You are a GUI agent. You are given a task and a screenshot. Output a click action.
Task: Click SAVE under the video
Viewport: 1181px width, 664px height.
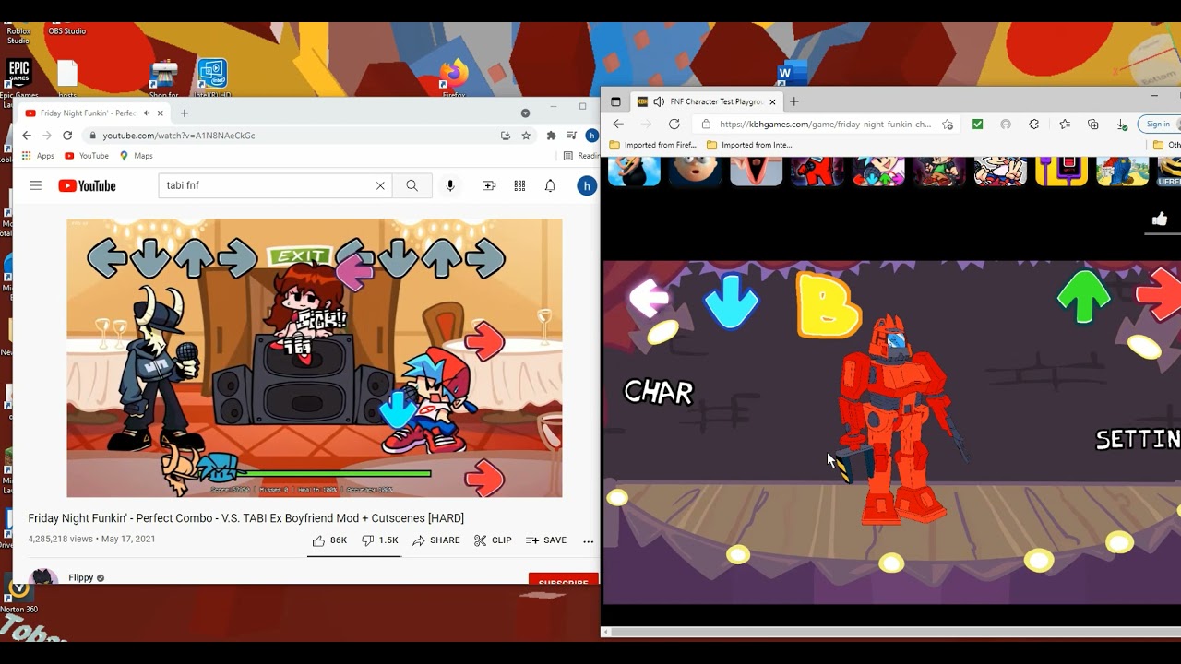[546, 540]
